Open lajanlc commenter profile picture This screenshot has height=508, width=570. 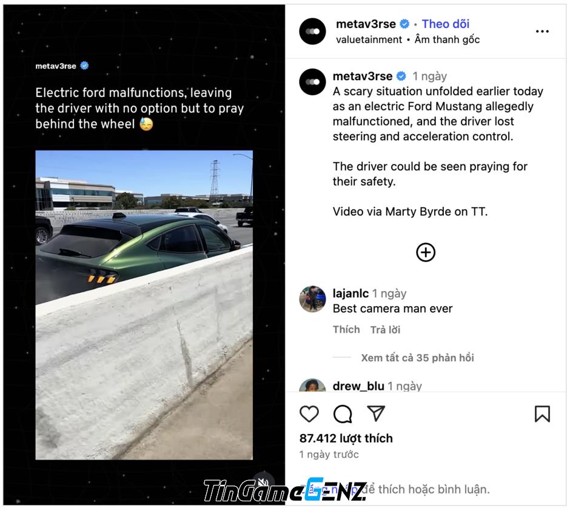[x=312, y=299]
